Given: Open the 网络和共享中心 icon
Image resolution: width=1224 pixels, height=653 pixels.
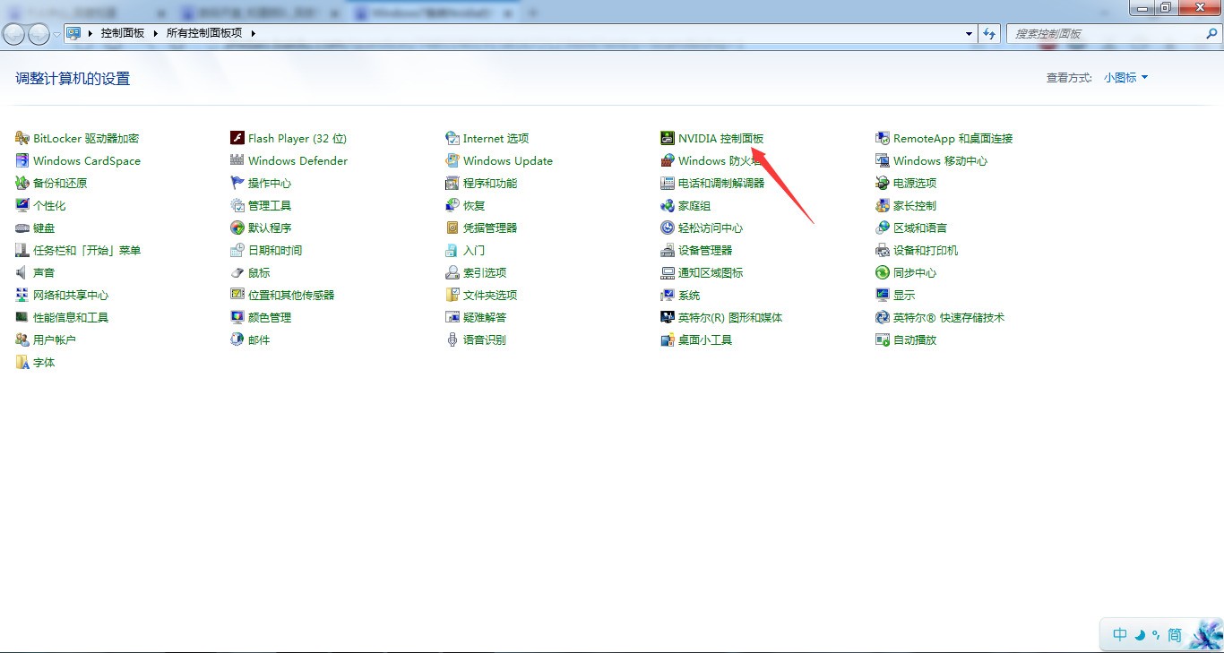Looking at the screenshot, I should 22,295.
